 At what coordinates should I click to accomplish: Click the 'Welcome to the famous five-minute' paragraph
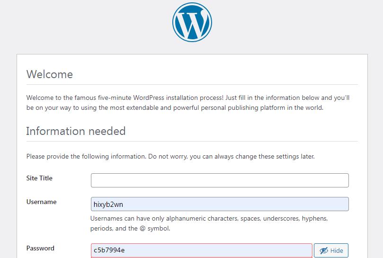188,103
